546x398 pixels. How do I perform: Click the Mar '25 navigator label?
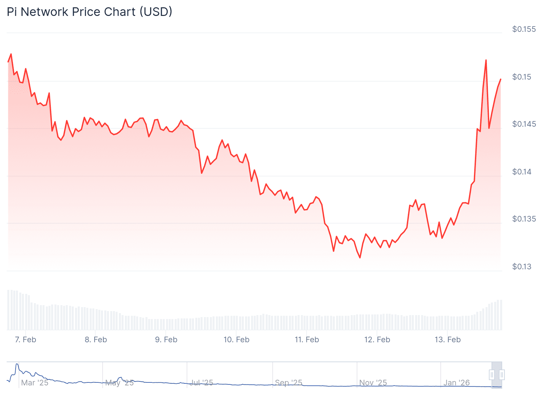(x=35, y=383)
